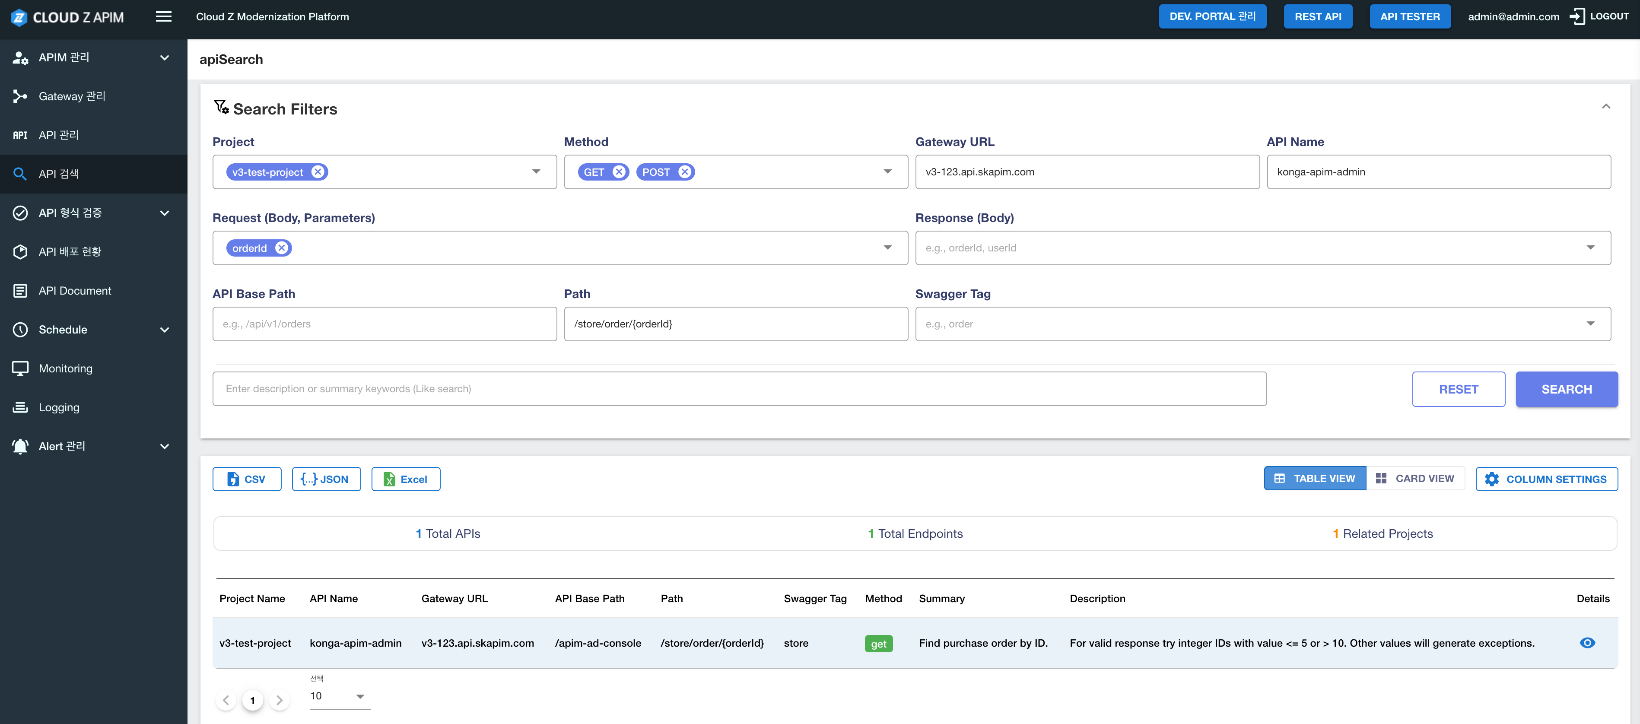Viewport: 1640px width, 724px height.
Task: Open the Monitoring sidebar item
Action: coord(66,368)
